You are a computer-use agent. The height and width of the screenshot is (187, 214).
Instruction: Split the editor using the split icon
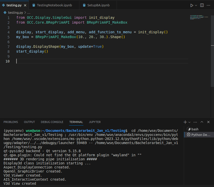pos(202,5)
